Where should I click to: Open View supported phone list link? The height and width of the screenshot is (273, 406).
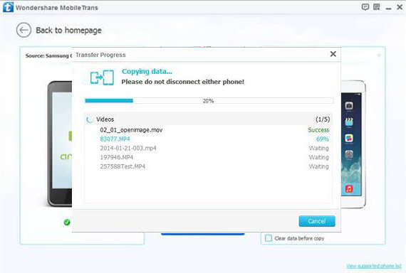pyautogui.click(x=374, y=266)
